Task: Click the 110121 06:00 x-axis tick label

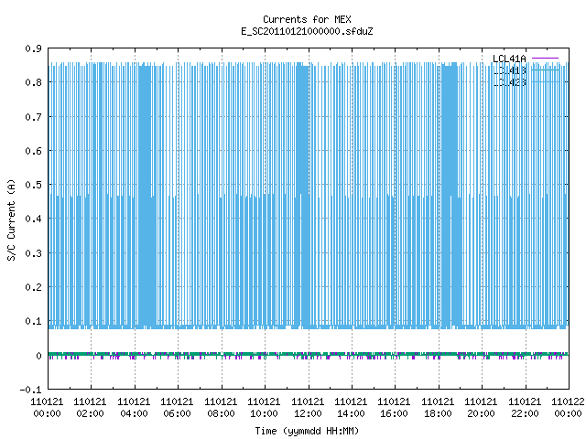Action: click(x=177, y=408)
